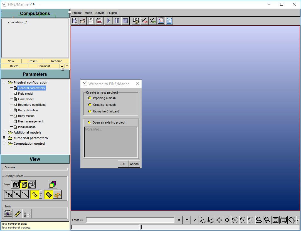
Task: Pause the solver with the pause icon
Action: pos(117,21)
